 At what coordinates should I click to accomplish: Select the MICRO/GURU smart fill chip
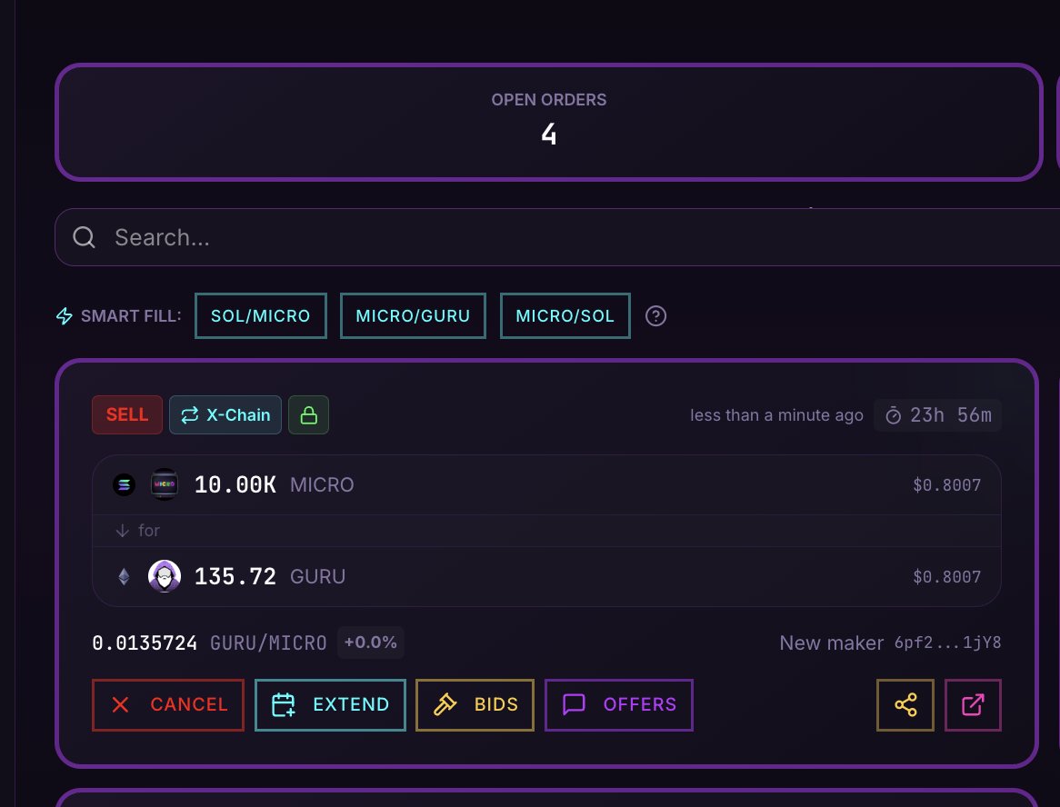tap(413, 315)
